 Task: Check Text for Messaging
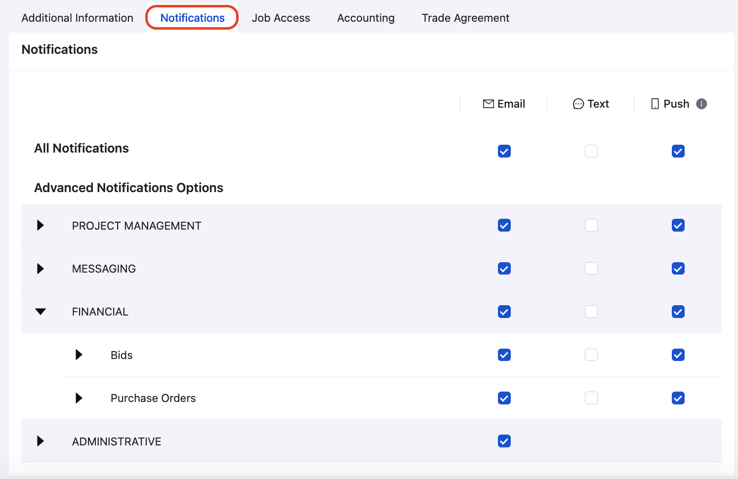[x=591, y=269]
